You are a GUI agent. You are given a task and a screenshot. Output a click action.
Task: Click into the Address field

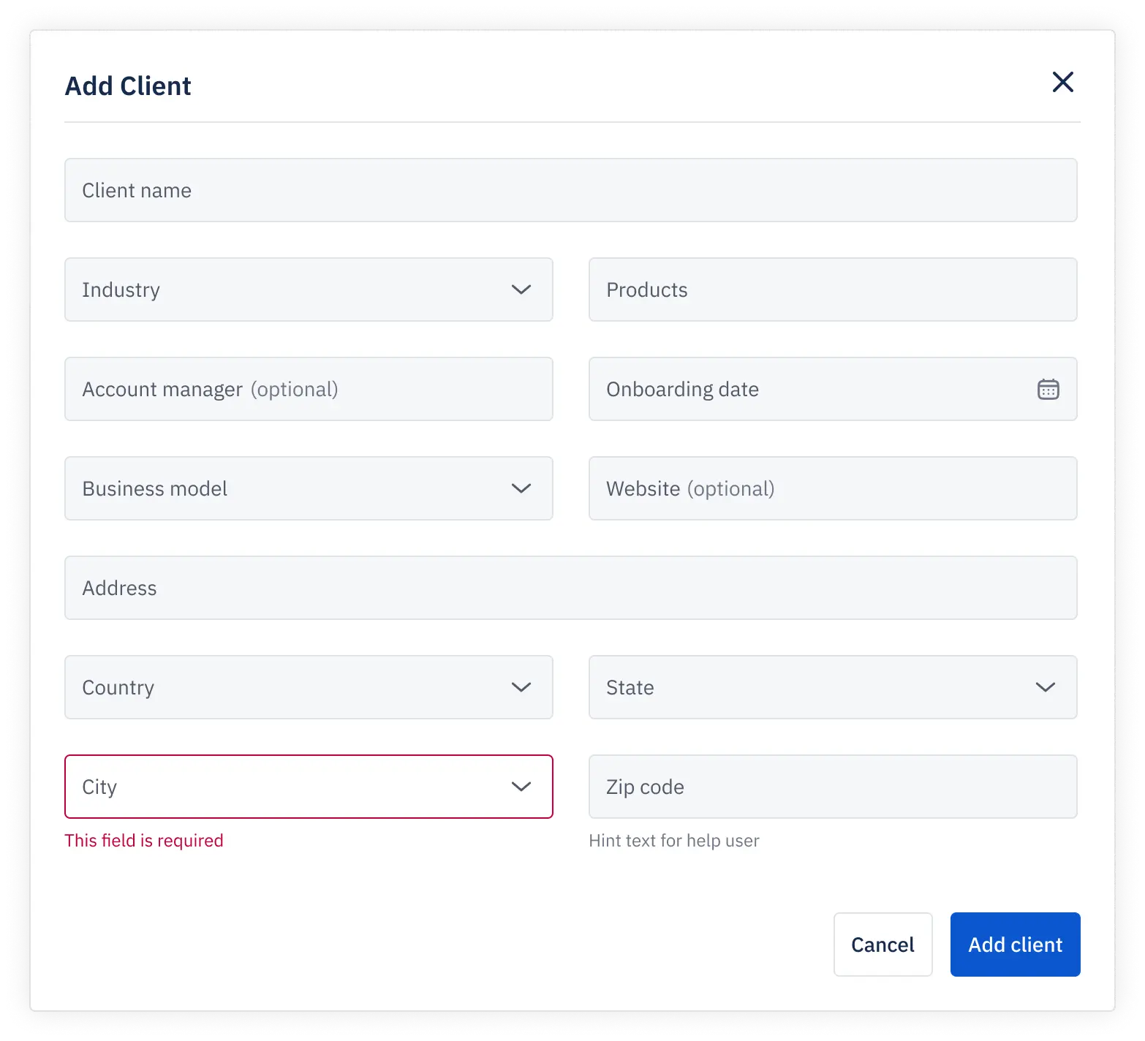tap(570, 588)
